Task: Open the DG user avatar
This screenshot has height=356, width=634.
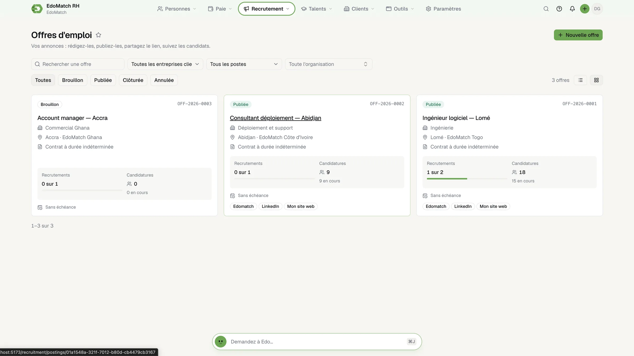Action: [597, 9]
